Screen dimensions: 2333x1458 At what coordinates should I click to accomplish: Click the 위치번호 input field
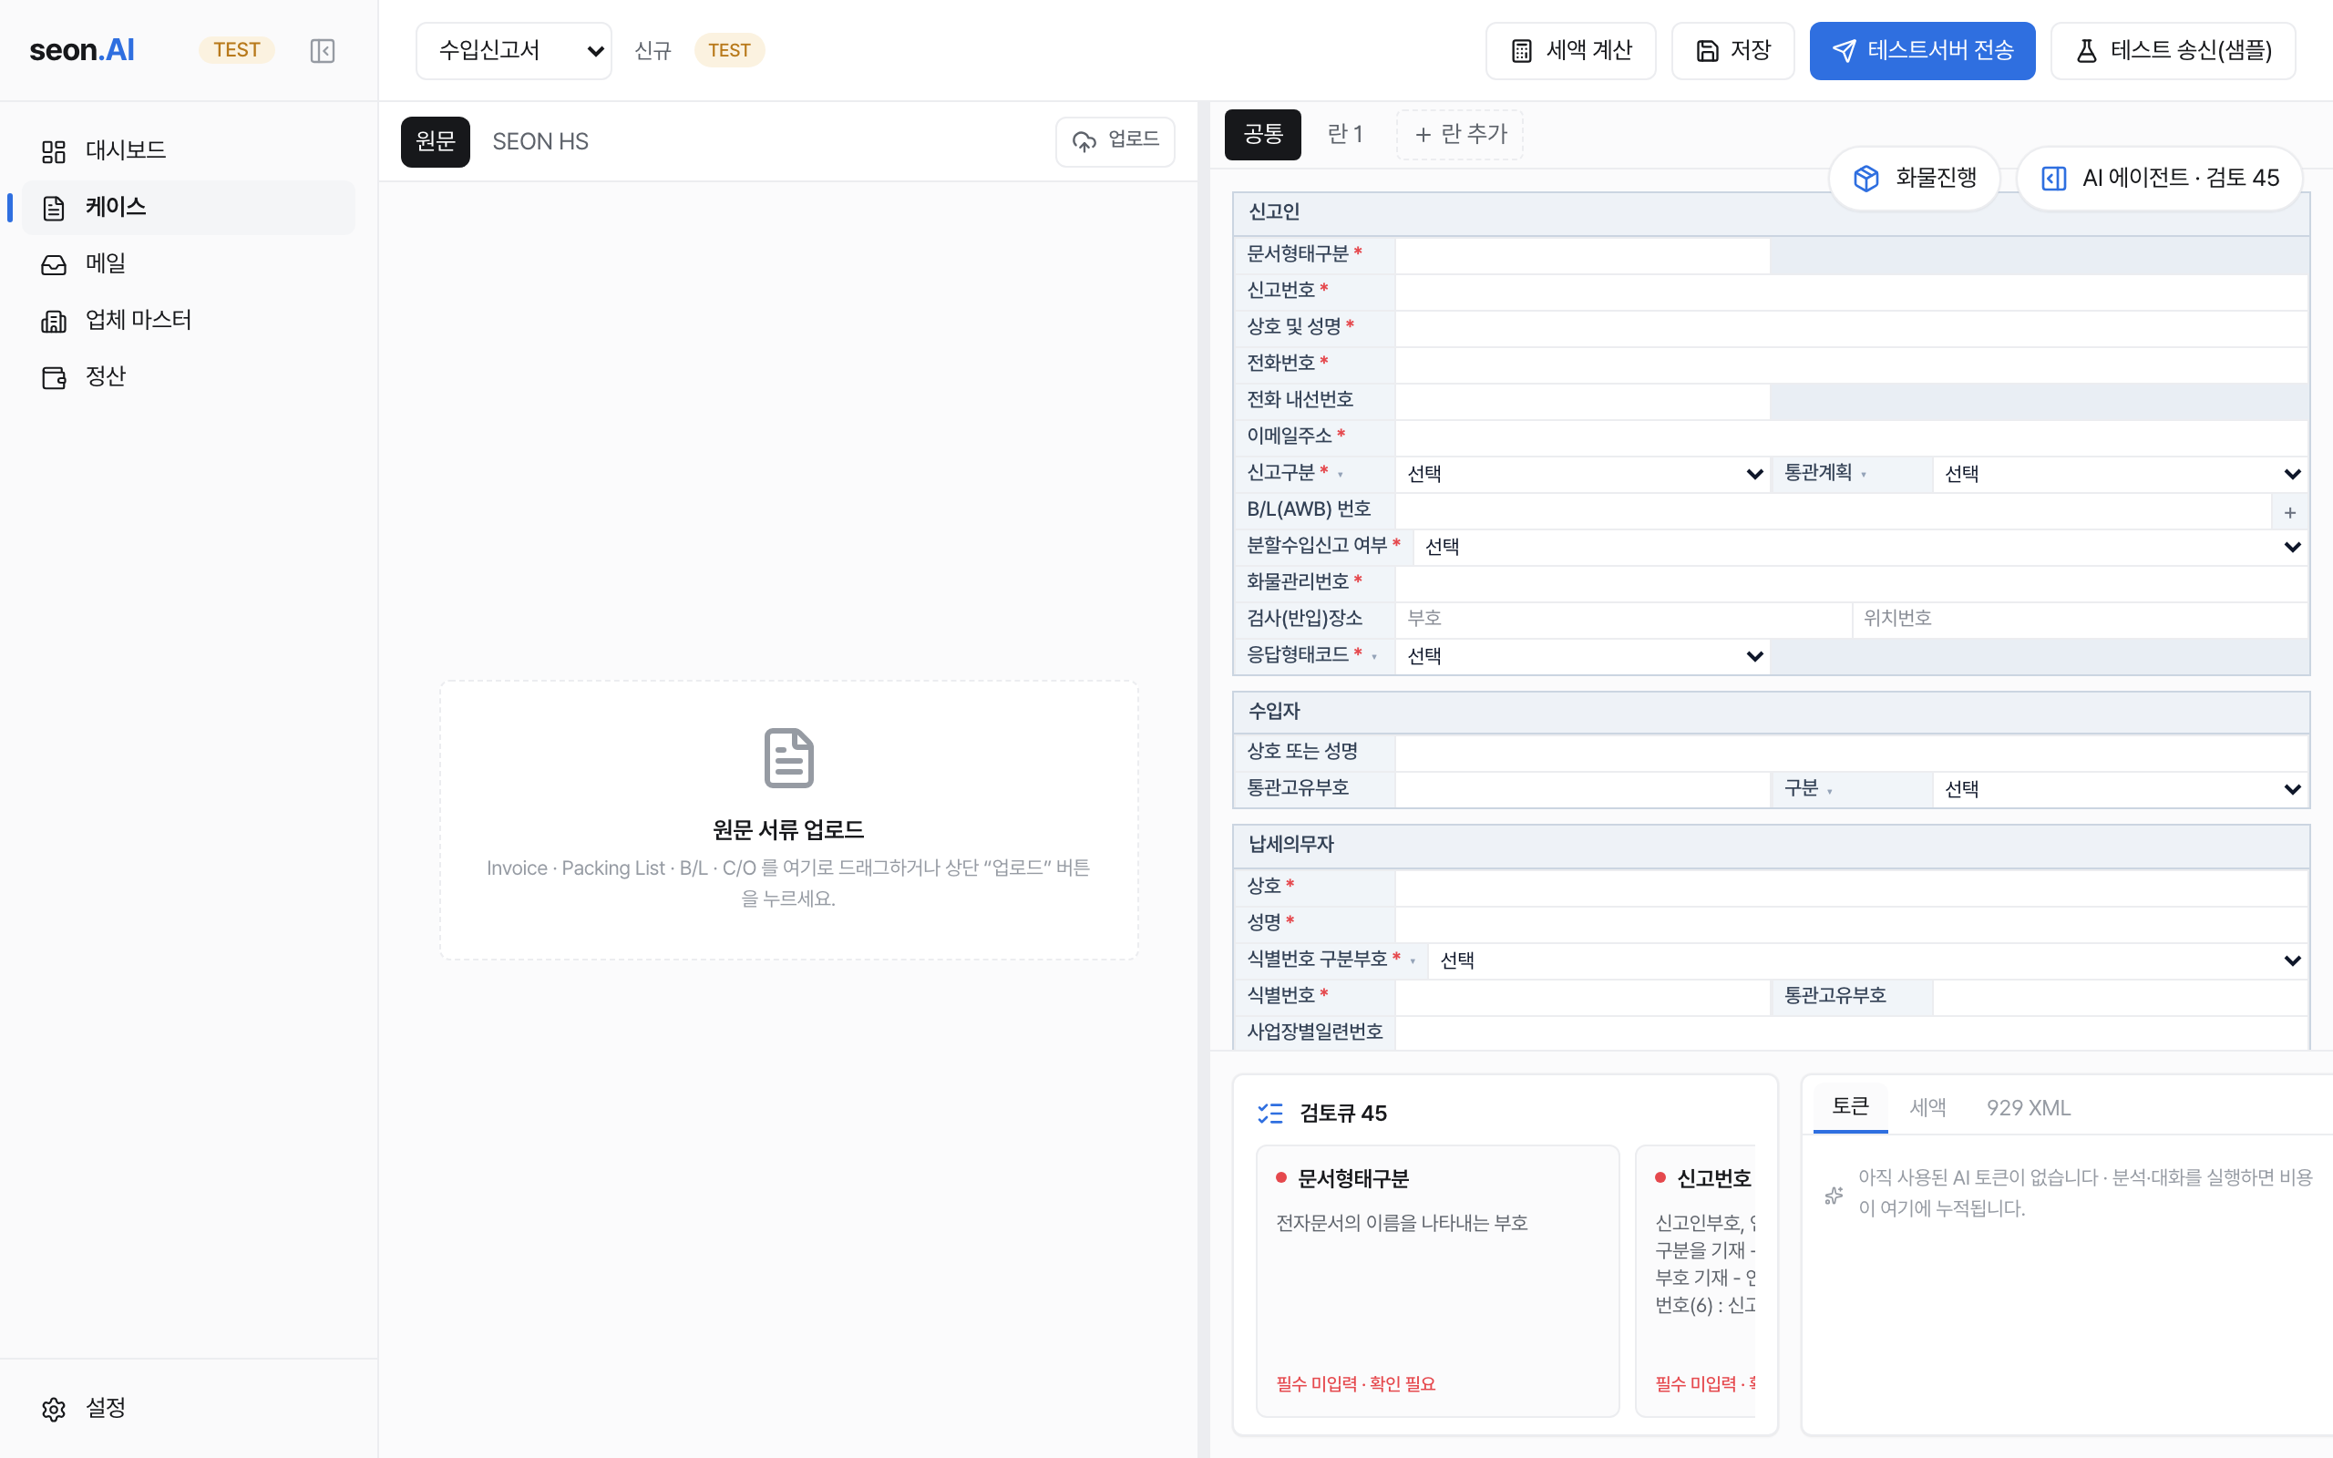click(x=2080, y=619)
